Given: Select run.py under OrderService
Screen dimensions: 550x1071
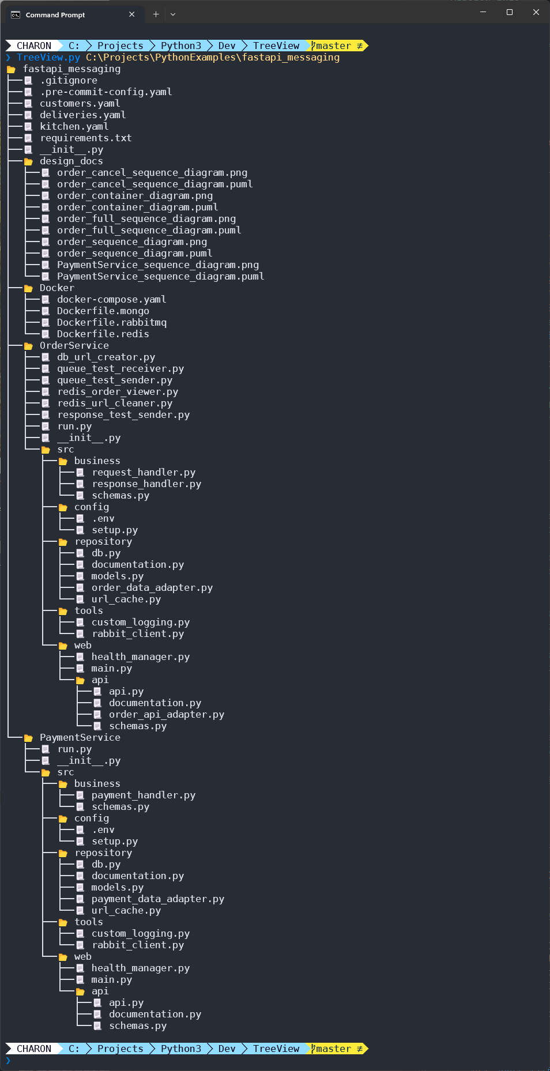Looking at the screenshot, I should pos(76,426).
